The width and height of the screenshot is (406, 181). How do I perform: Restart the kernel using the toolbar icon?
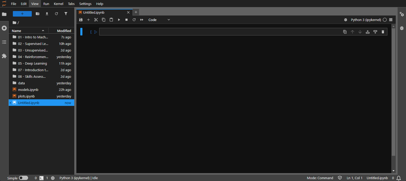134,19
